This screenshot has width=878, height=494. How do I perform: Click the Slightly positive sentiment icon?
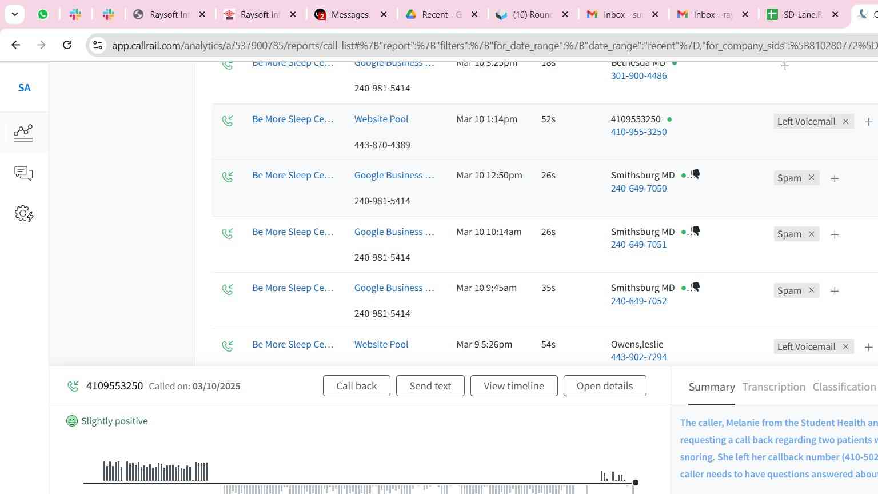point(72,421)
